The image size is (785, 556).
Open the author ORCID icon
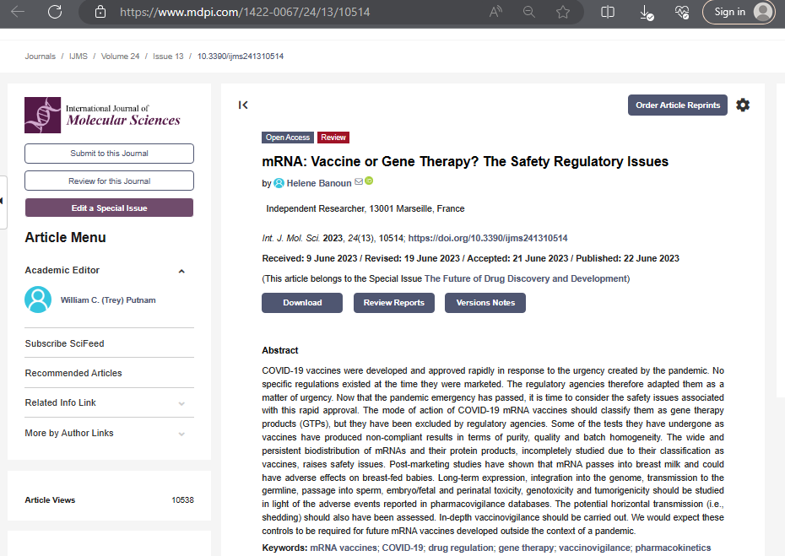(x=369, y=181)
